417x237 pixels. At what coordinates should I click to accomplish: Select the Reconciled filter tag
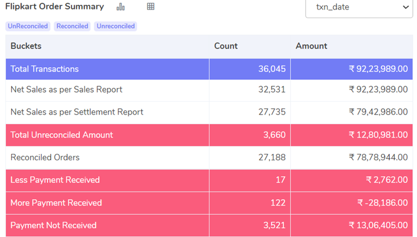[72, 26]
